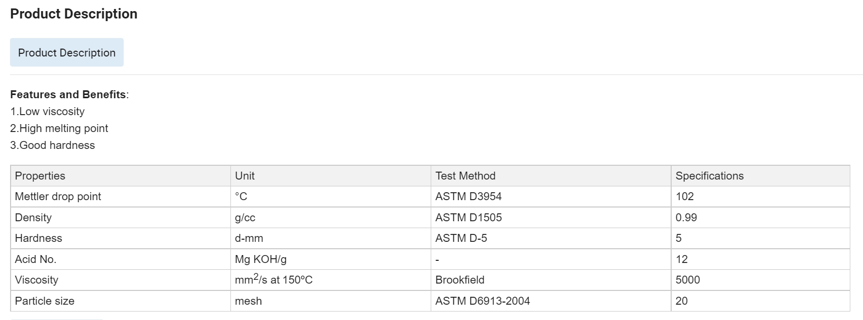Click the Density row label
863x320 pixels.
[33, 218]
